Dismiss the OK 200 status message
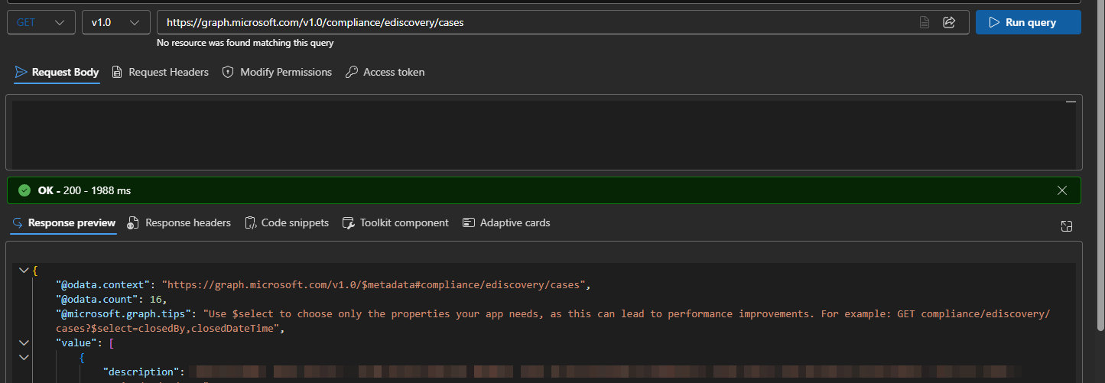 [x=1061, y=190]
